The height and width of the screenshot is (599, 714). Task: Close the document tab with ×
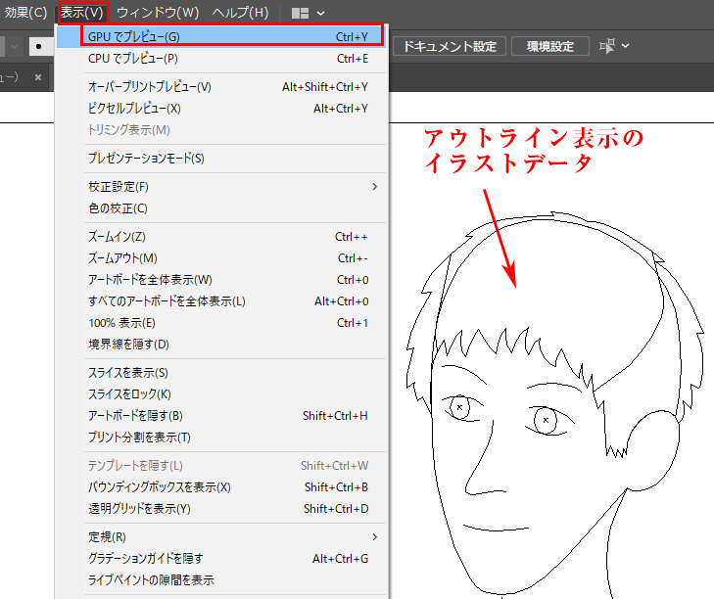pos(38,77)
